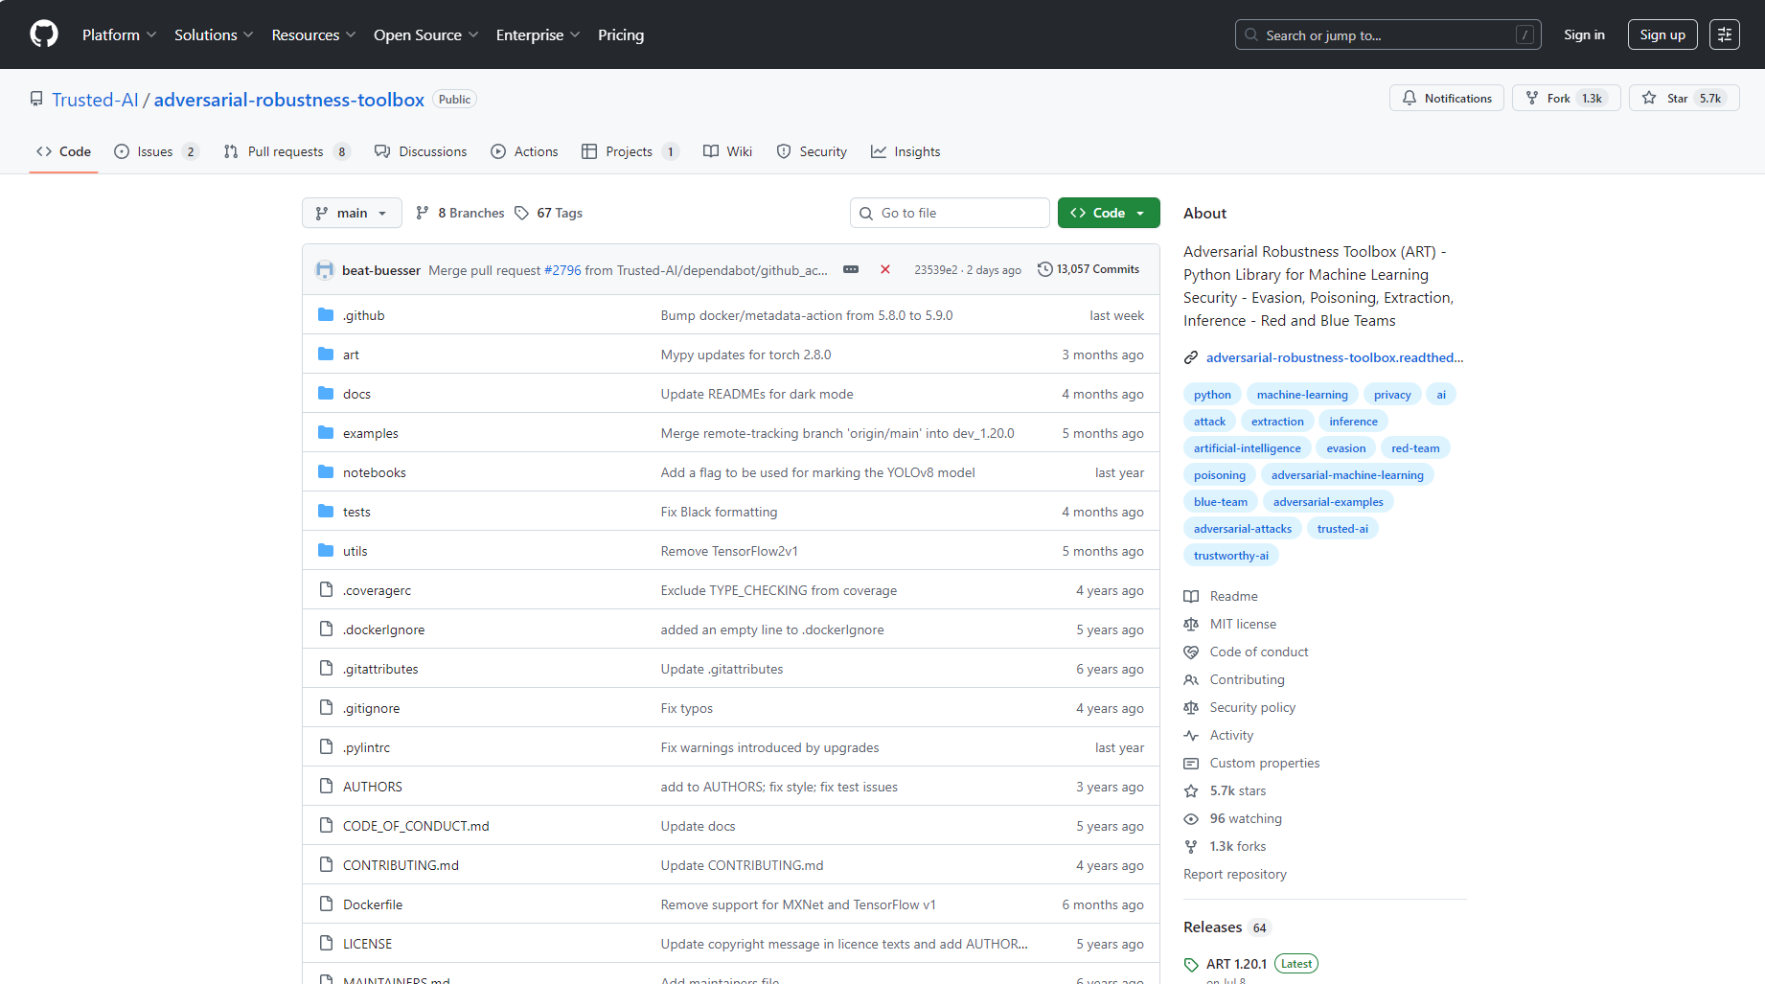Image resolution: width=1765 pixels, height=984 pixels.
Task: Open the accessibility settings icon in header
Action: [x=1725, y=34]
